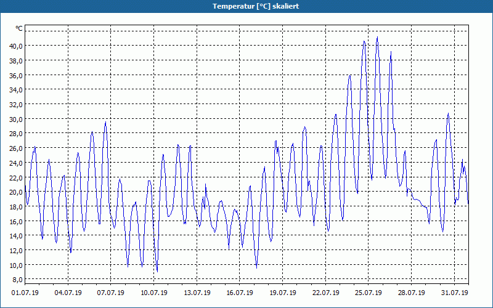Select the 31.07.19 date label
The image size is (493, 308).
coord(454,293)
